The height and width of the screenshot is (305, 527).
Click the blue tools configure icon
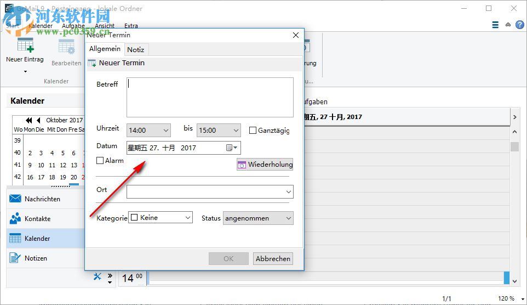(97, 276)
